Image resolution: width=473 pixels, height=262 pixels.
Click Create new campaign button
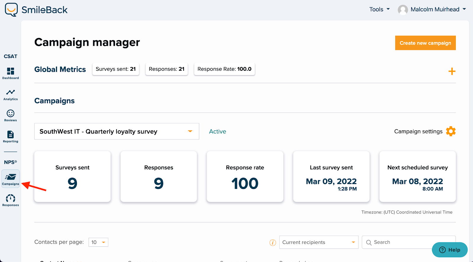[425, 43]
